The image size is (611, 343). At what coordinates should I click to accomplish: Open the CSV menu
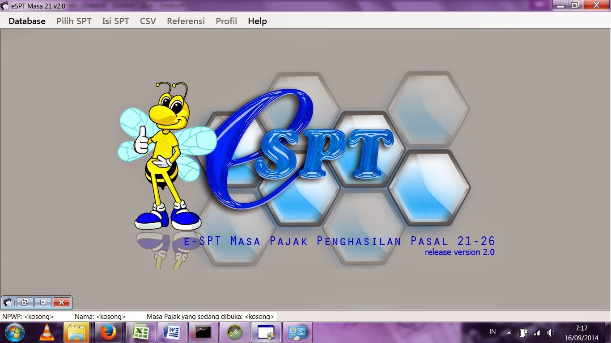(148, 21)
